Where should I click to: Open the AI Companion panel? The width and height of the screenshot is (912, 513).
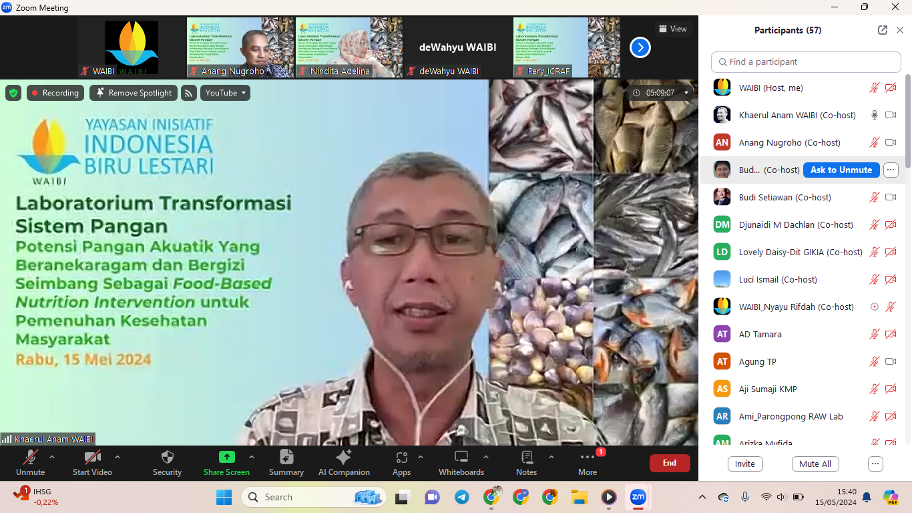click(344, 458)
